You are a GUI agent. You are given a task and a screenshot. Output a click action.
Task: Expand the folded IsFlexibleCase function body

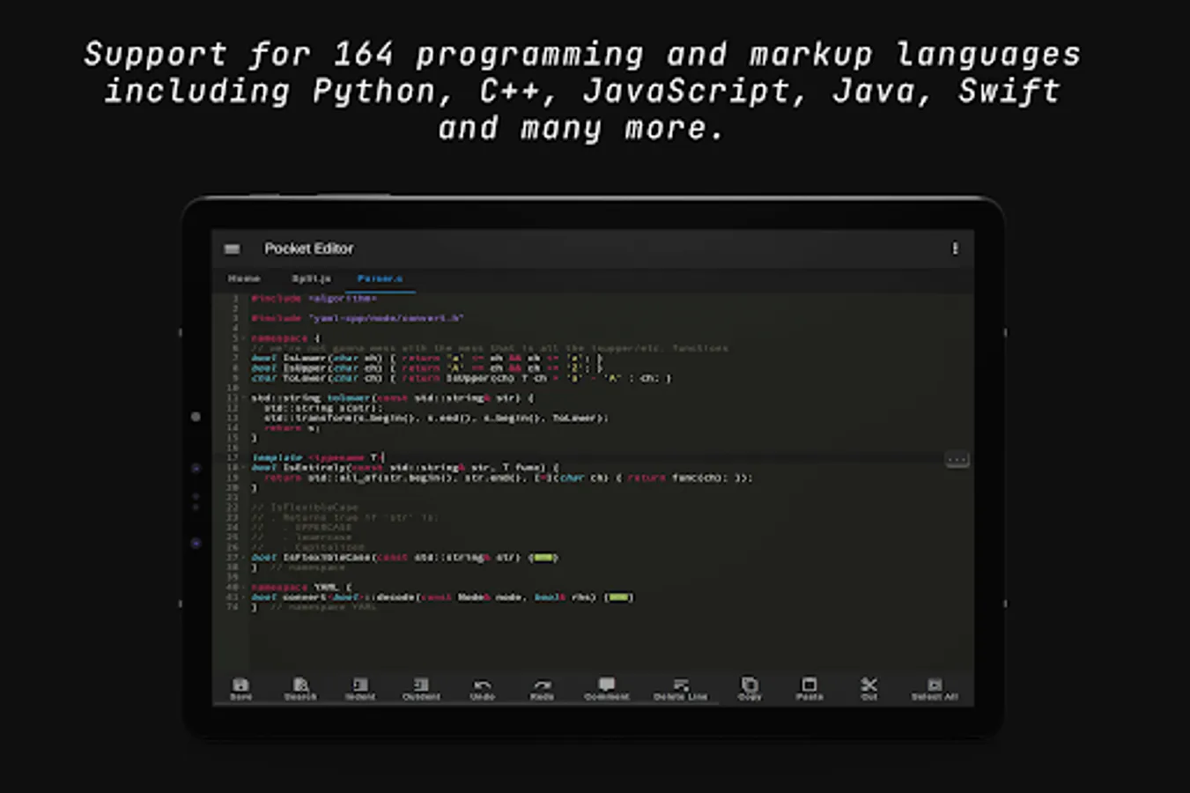543,558
